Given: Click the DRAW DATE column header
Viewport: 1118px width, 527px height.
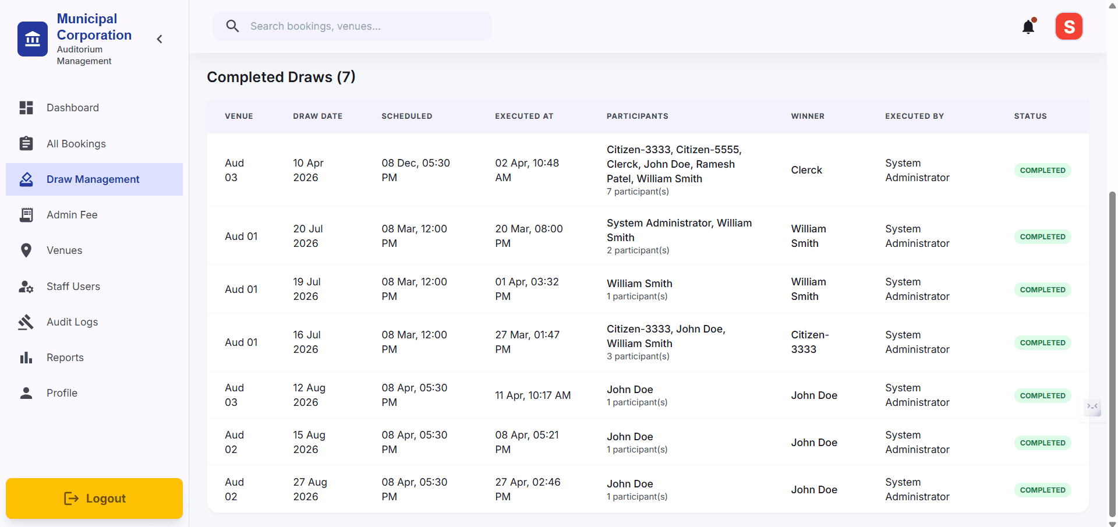Looking at the screenshot, I should click(x=317, y=116).
